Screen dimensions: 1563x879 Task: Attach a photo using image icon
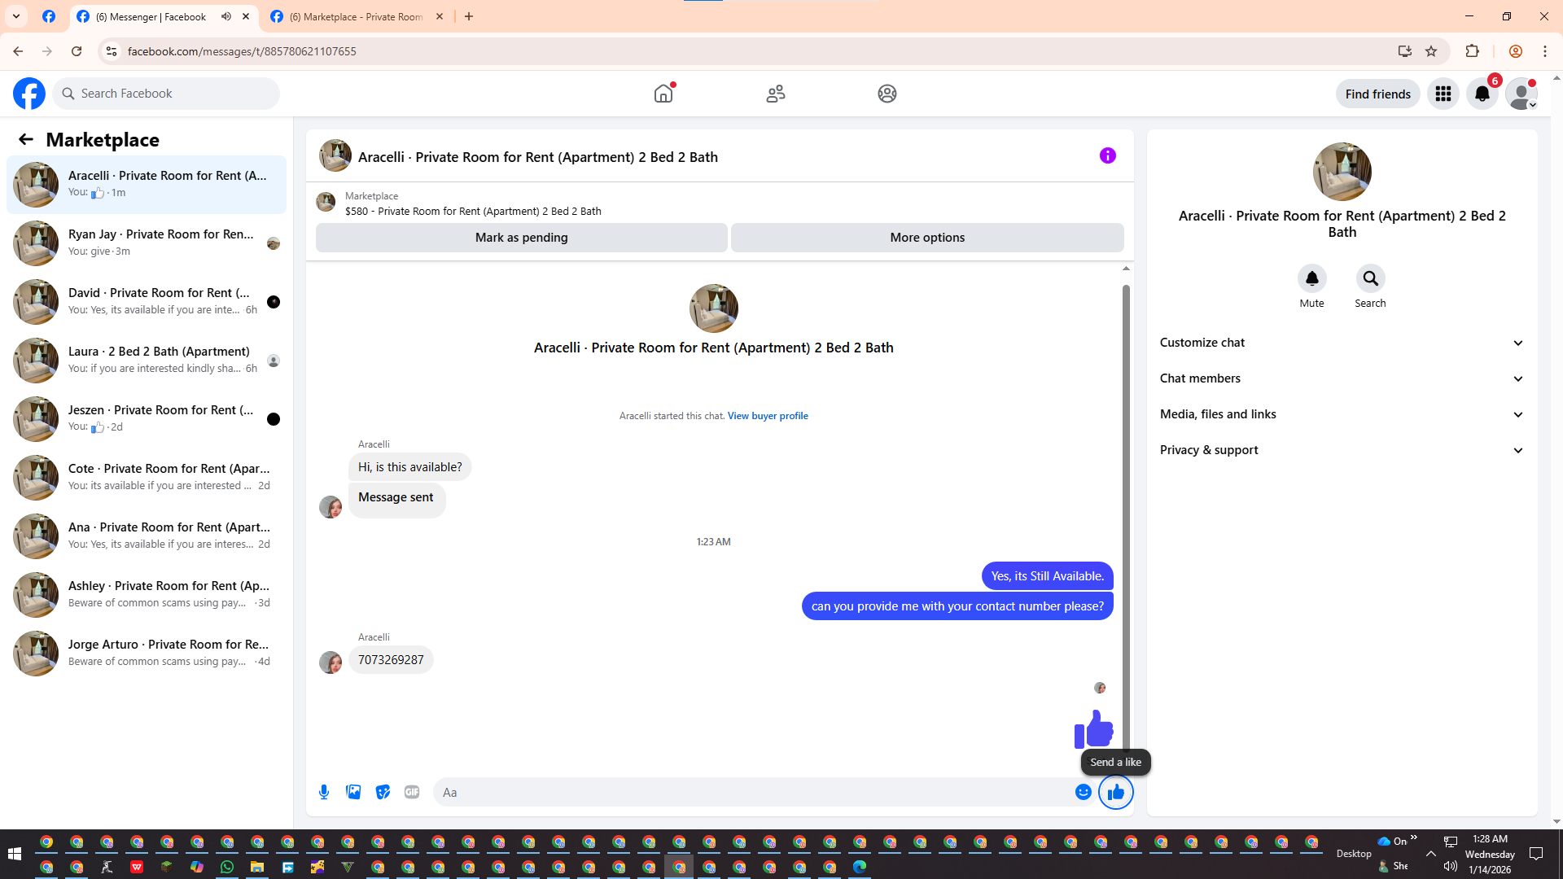pos(353,792)
